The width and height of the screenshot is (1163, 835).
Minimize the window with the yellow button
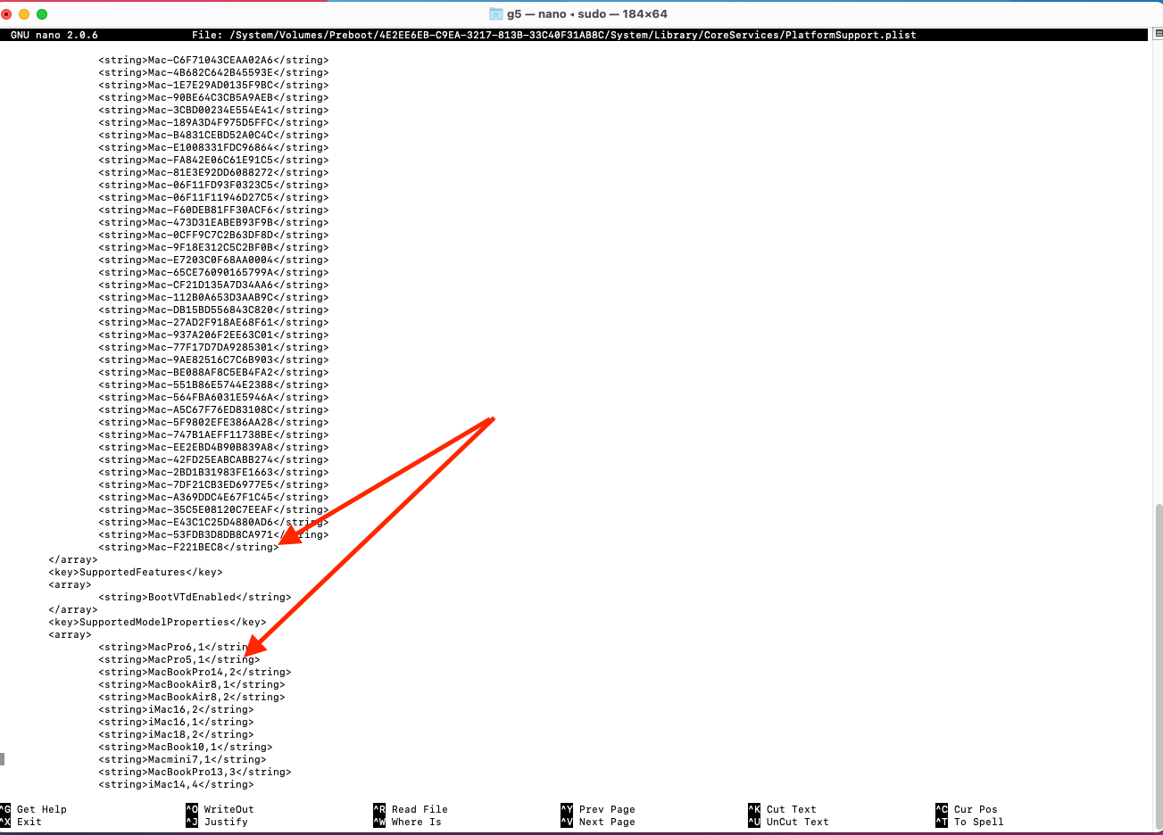[x=24, y=14]
